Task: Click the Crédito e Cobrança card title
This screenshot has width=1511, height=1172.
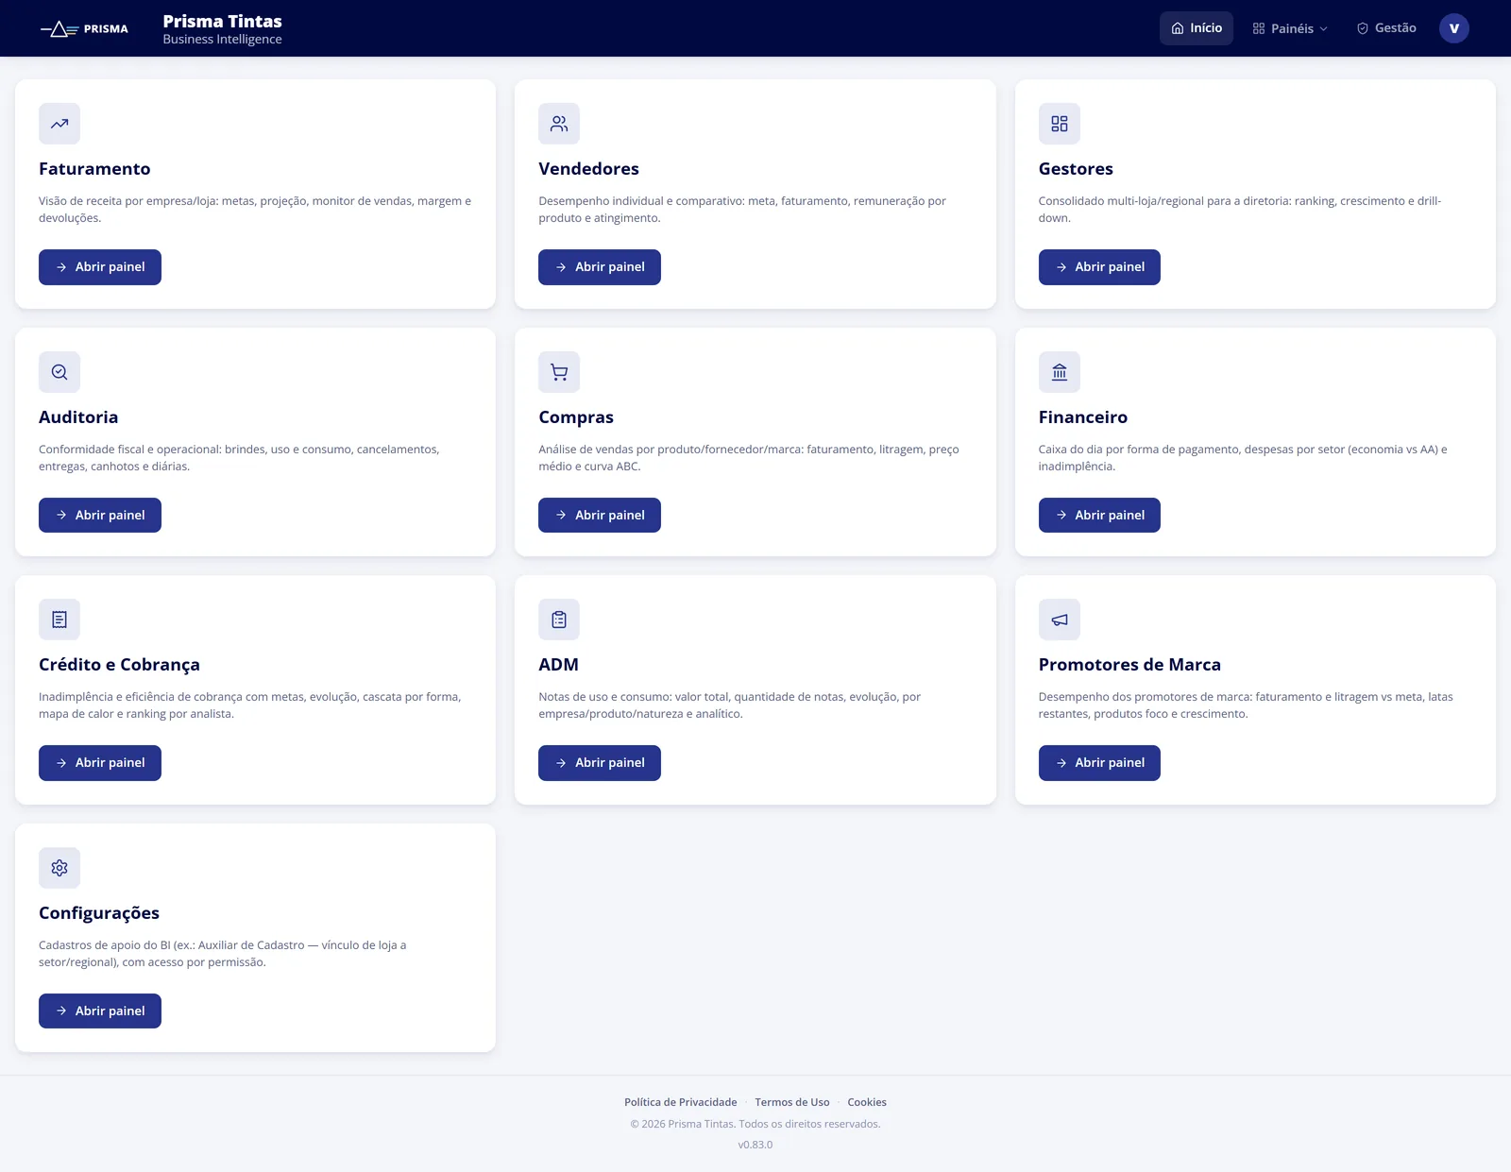Action: pos(119,665)
